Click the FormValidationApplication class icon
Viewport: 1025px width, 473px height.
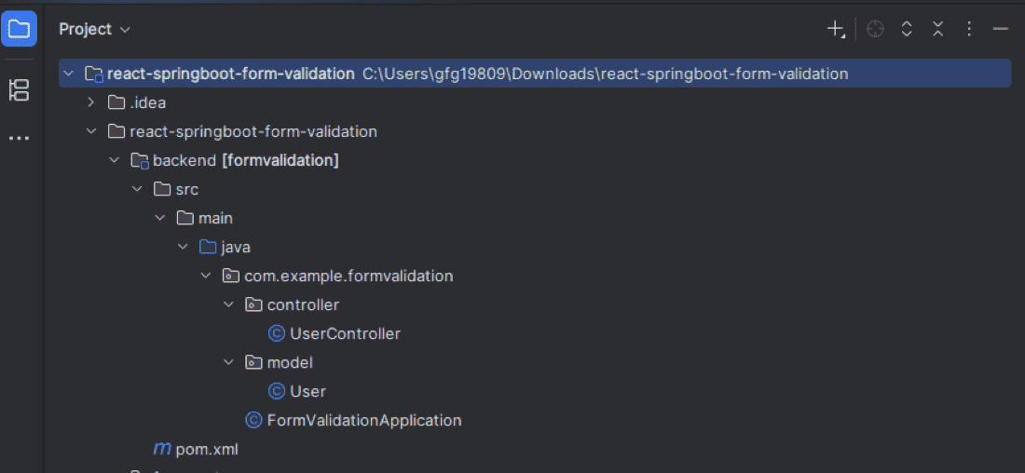253,420
